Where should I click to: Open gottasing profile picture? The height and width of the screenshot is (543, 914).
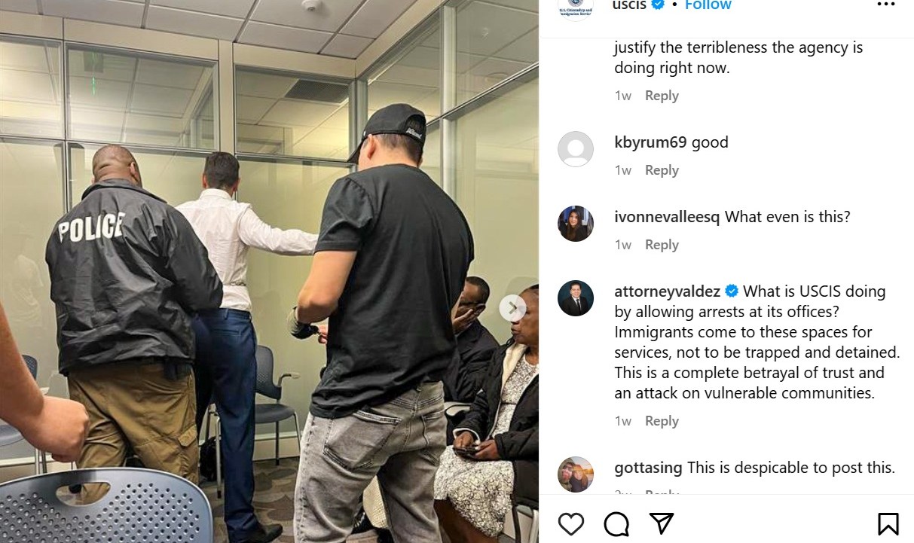pyautogui.click(x=576, y=474)
